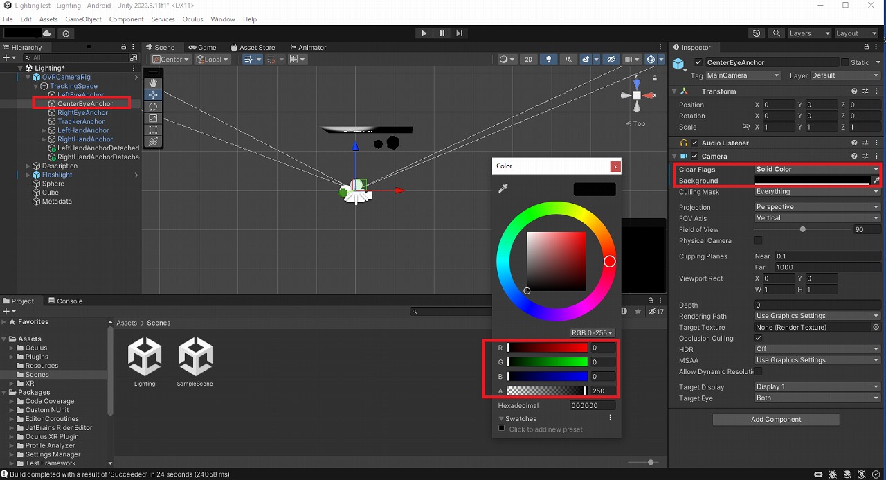Toggle 2D view mode
Viewport: 886px width, 480px height.
tap(528, 60)
